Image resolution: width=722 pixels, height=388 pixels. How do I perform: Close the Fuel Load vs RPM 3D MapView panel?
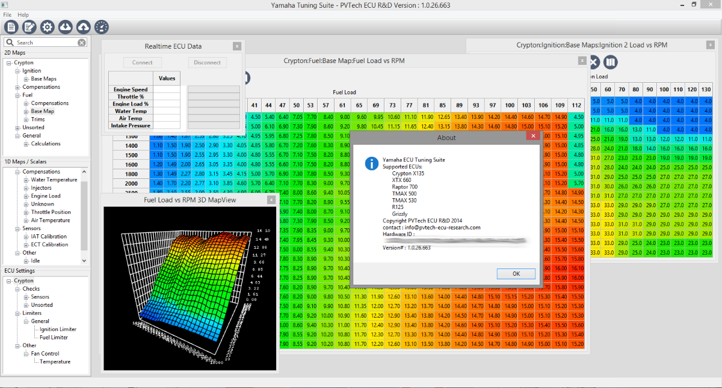271,199
